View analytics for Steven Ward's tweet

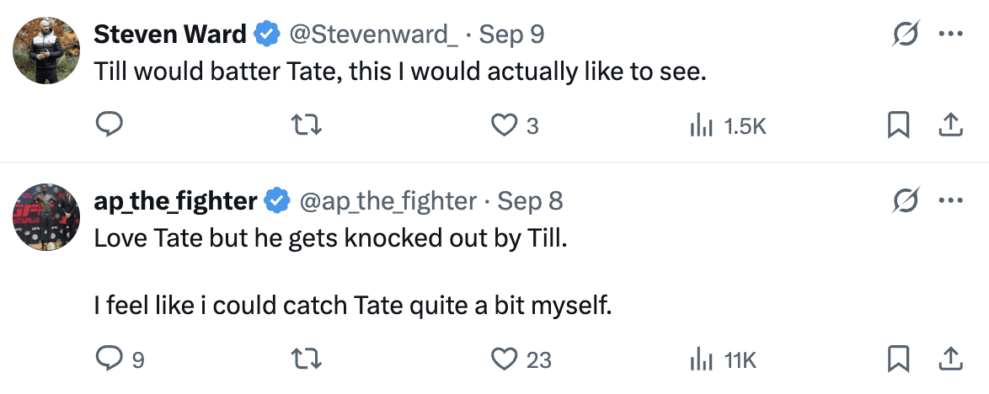click(x=702, y=126)
